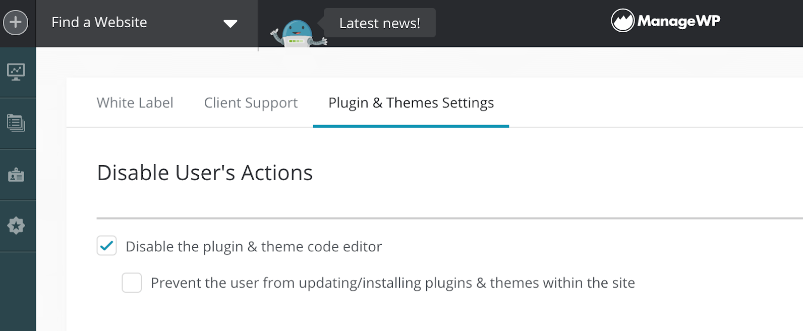803x331 pixels.
Task: Uncheck Disable the plugin & theme code editor checkbox
Action: [x=107, y=246]
